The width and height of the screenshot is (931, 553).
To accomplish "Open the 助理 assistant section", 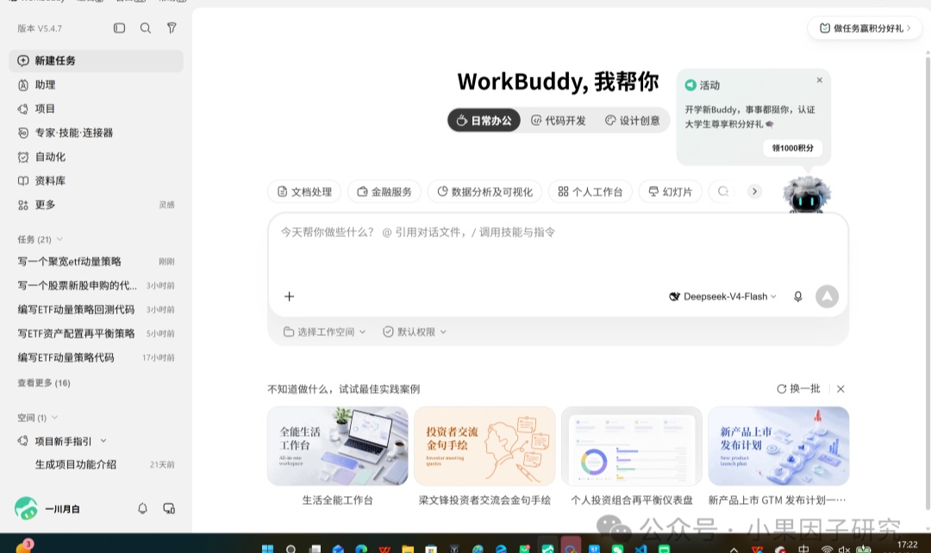I will click(96, 85).
